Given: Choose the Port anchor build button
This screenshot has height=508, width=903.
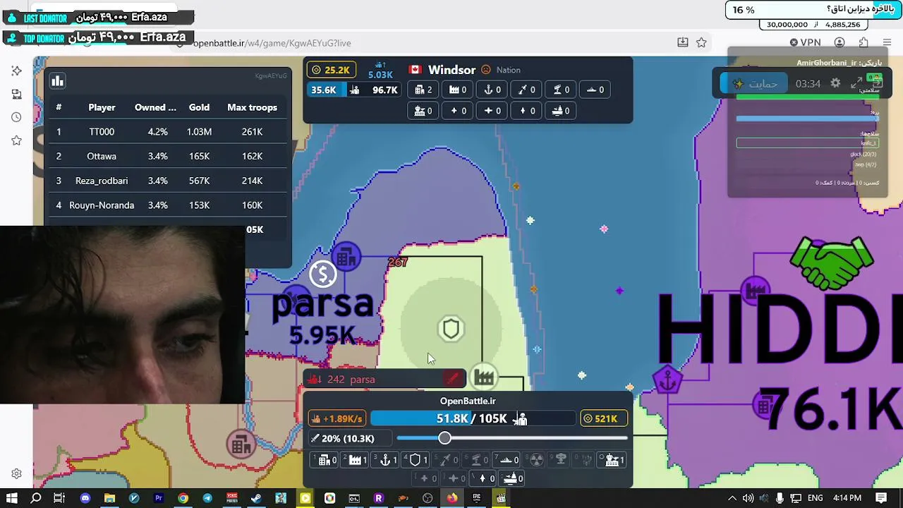Looking at the screenshot, I should coord(386,460).
